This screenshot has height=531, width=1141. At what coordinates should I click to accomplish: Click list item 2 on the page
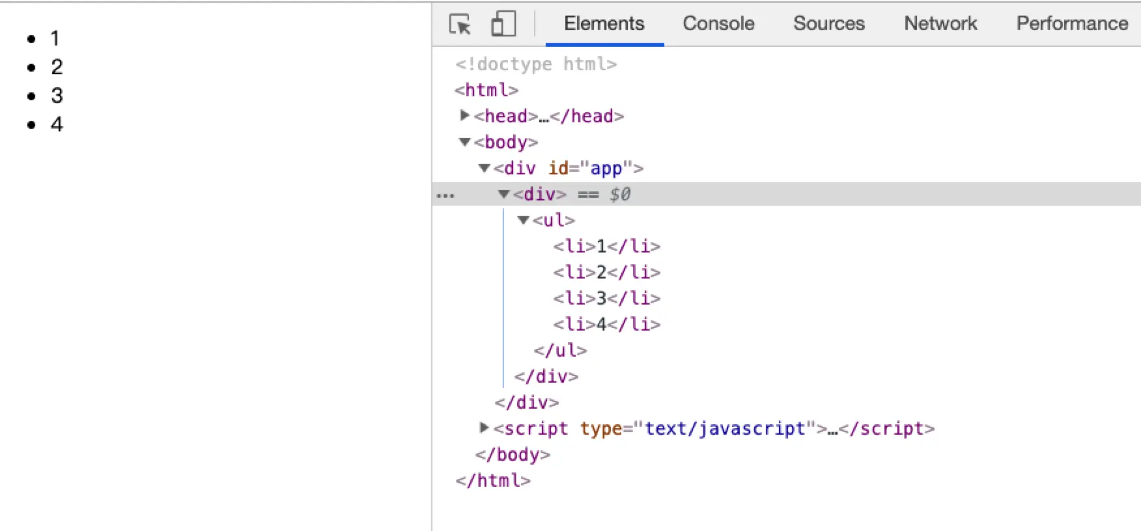point(57,67)
